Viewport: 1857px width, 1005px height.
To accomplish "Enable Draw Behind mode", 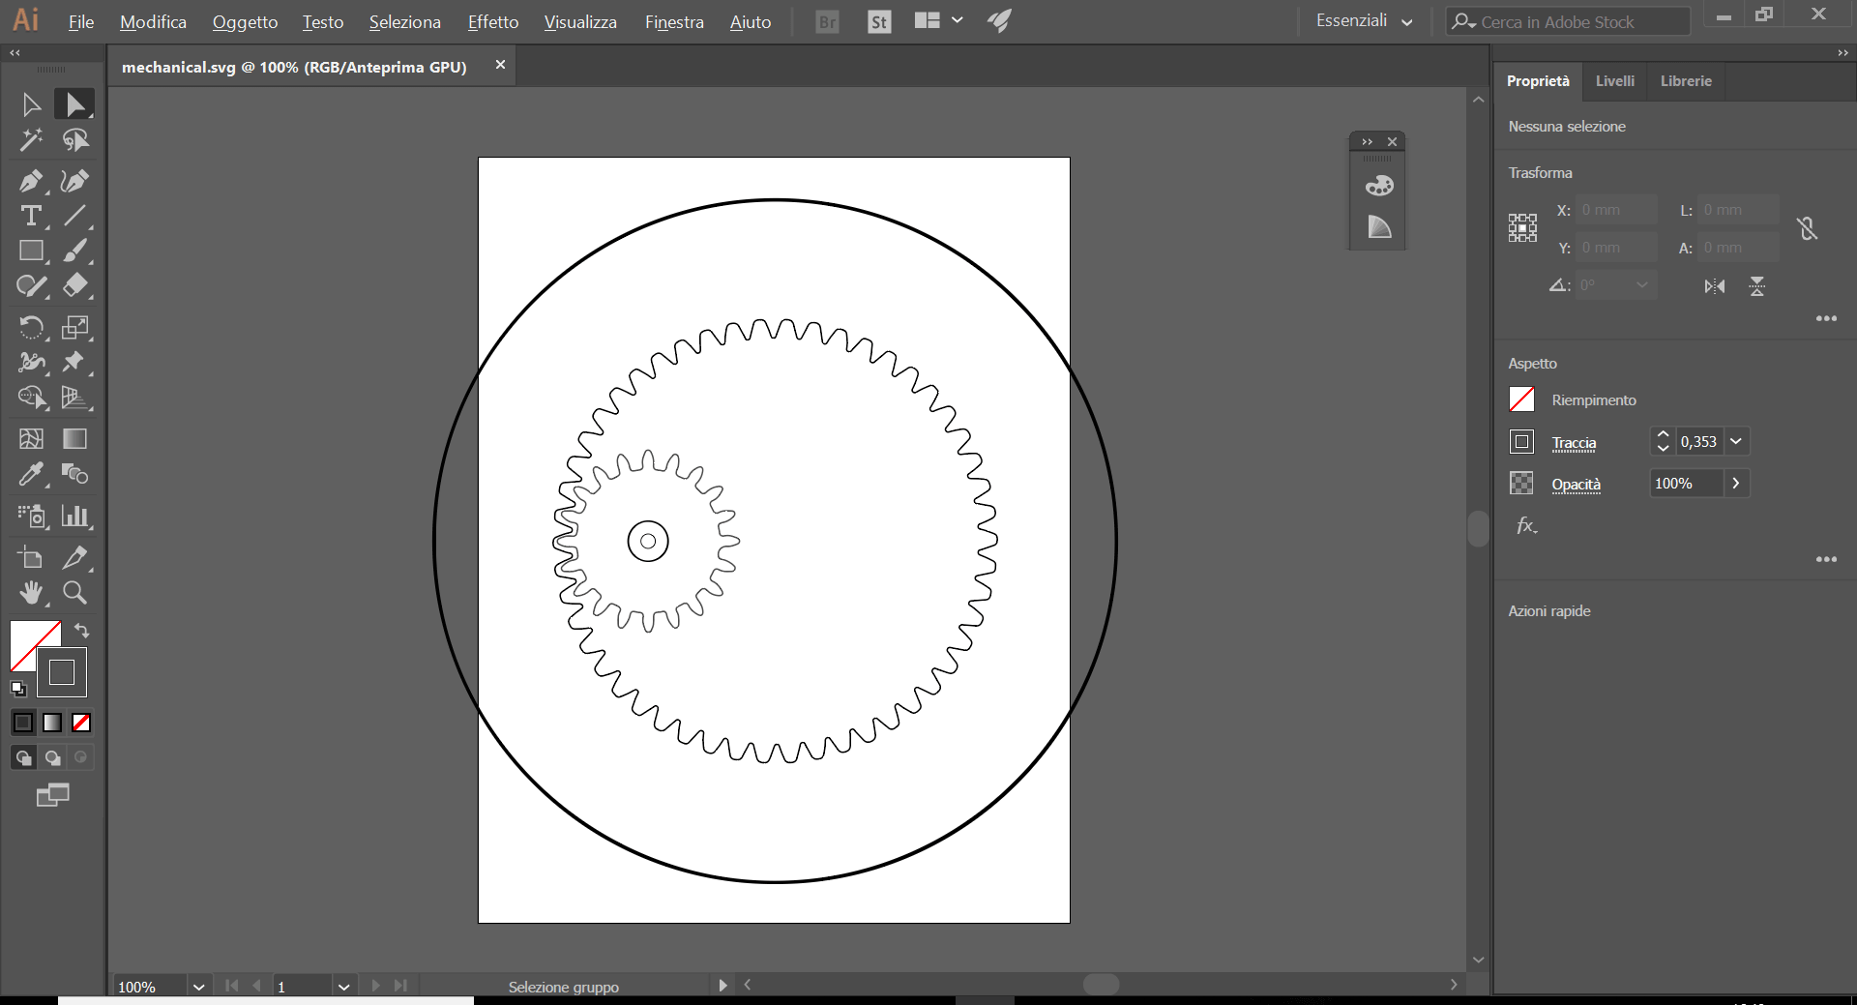I will (52, 757).
